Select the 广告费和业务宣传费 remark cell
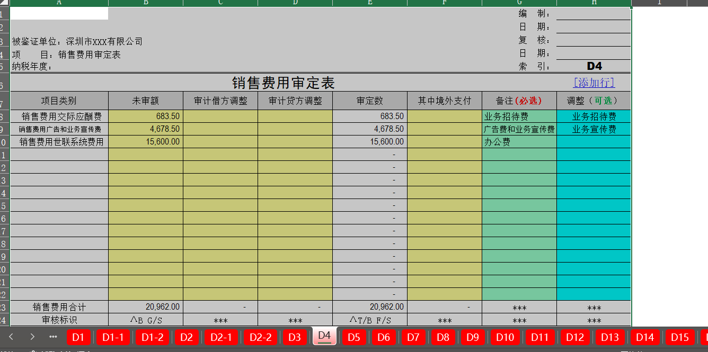 519,129
